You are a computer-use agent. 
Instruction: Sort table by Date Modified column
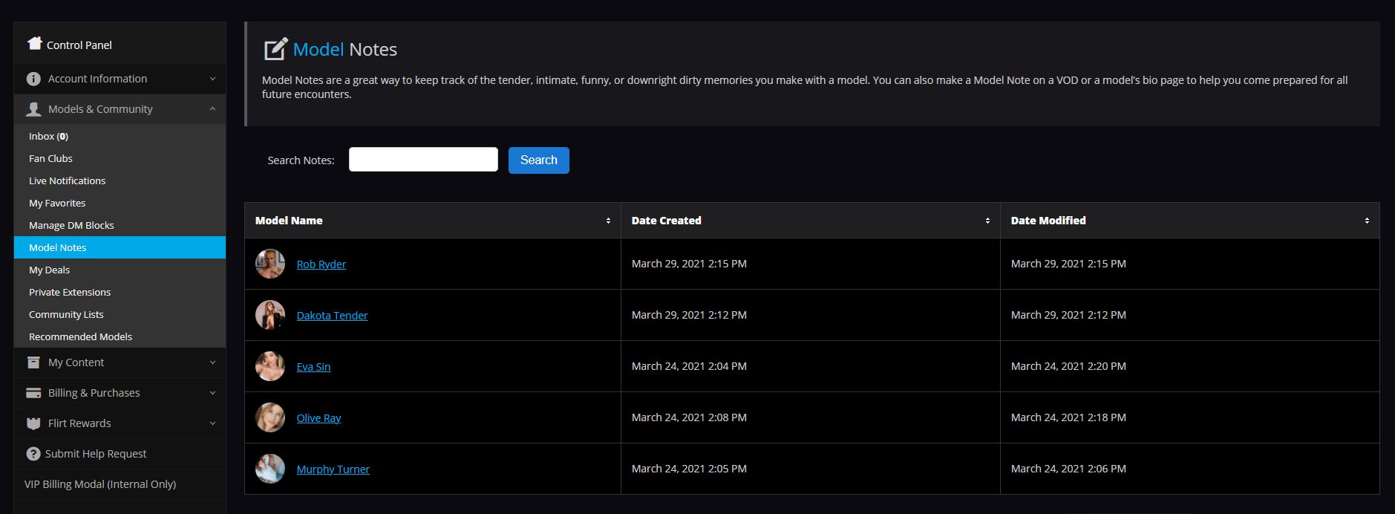click(1367, 221)
